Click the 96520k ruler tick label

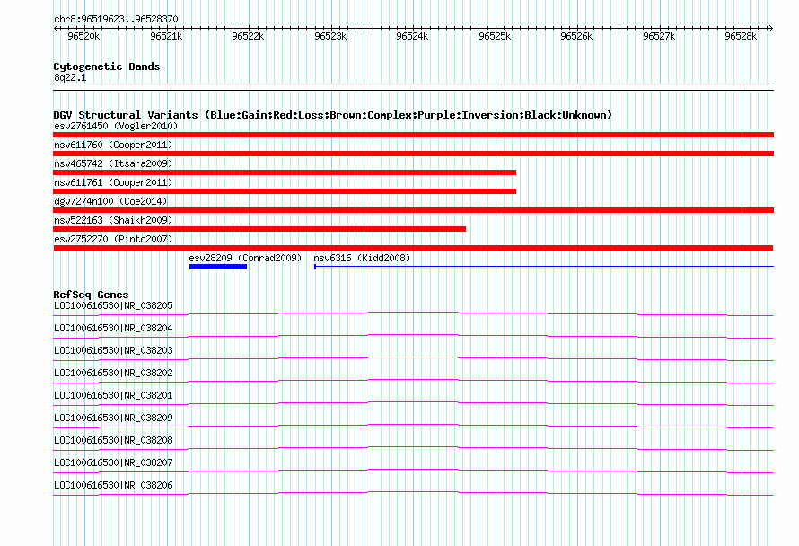(83, 36)
